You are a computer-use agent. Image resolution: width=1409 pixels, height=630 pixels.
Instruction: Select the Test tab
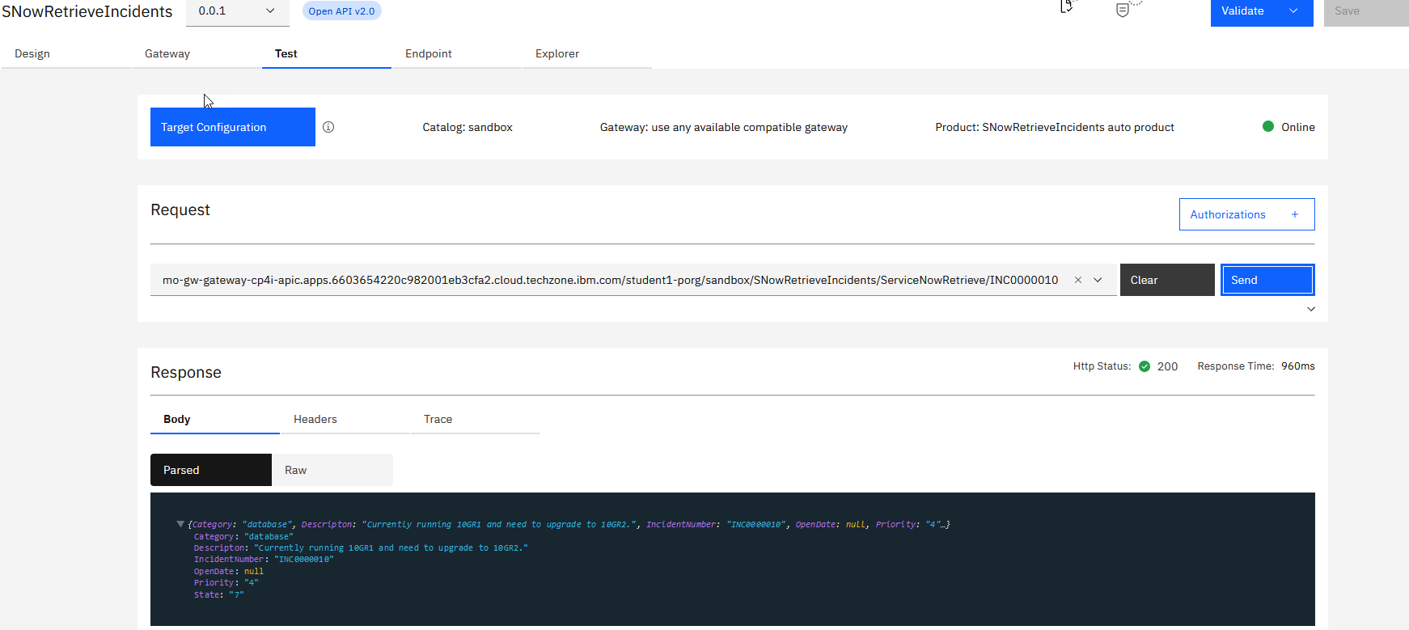click(x=327, y=54)
